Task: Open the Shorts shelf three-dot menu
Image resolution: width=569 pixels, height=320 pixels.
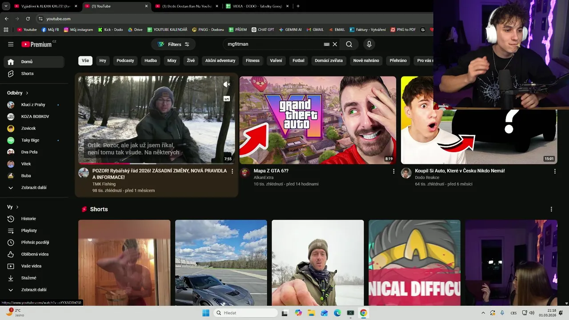Action: 551,209
